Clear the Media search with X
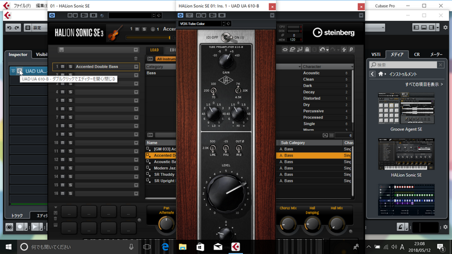The image size is (452, 254). tap(441, 65)
